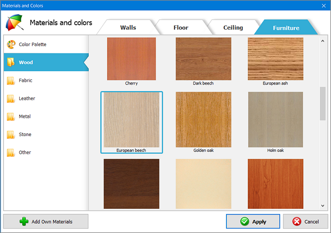This screenshot has width=331, height=233.
Task: Pick the reddish-orange wood texture in bottom row
Action: pos(276,184)
